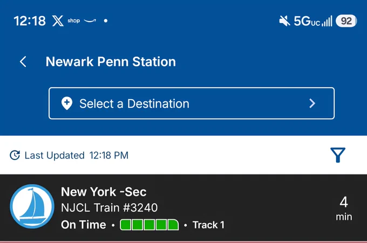Click the sailboat NJCL line icon
The width and height of the screenshot is (367, 243).
tap(32, 206)
